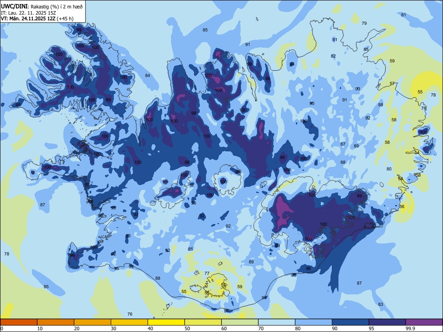The width and height of the screenshot is (443, 332).
Task: Select the orange 10–20 legend color block
Action: (56, 322)
